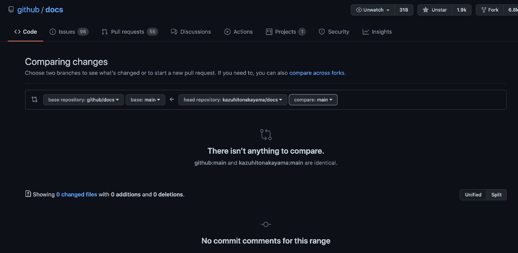Switch diff view to Split
Image resolution: width=518 pixels, height=253 pixels.
point(496,195)
